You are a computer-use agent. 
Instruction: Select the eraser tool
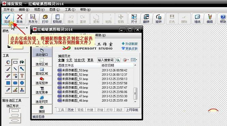[x=8, y=76]
